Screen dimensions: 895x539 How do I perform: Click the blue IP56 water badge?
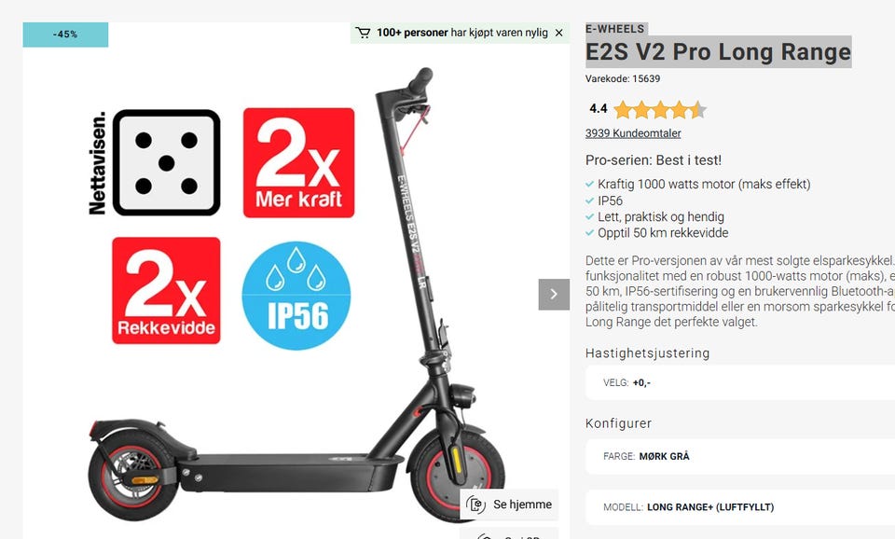(296, 296)
